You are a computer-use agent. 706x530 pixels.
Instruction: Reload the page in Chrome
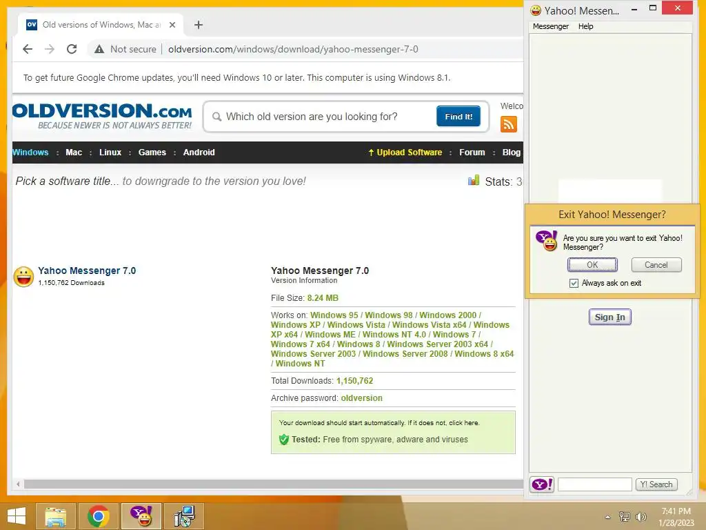pyautogui.click(x=72, y=49)
